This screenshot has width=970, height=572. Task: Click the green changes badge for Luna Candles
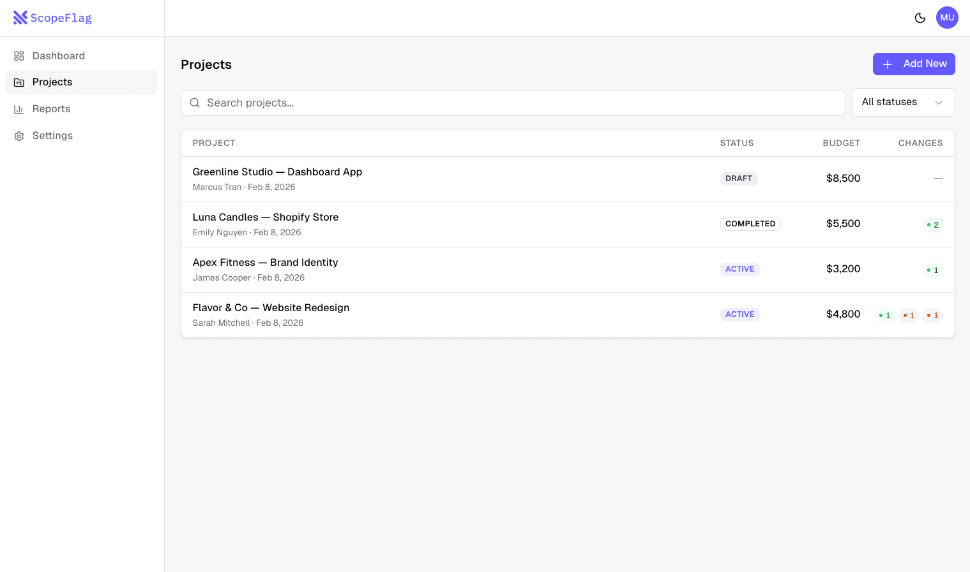(933, 224)
